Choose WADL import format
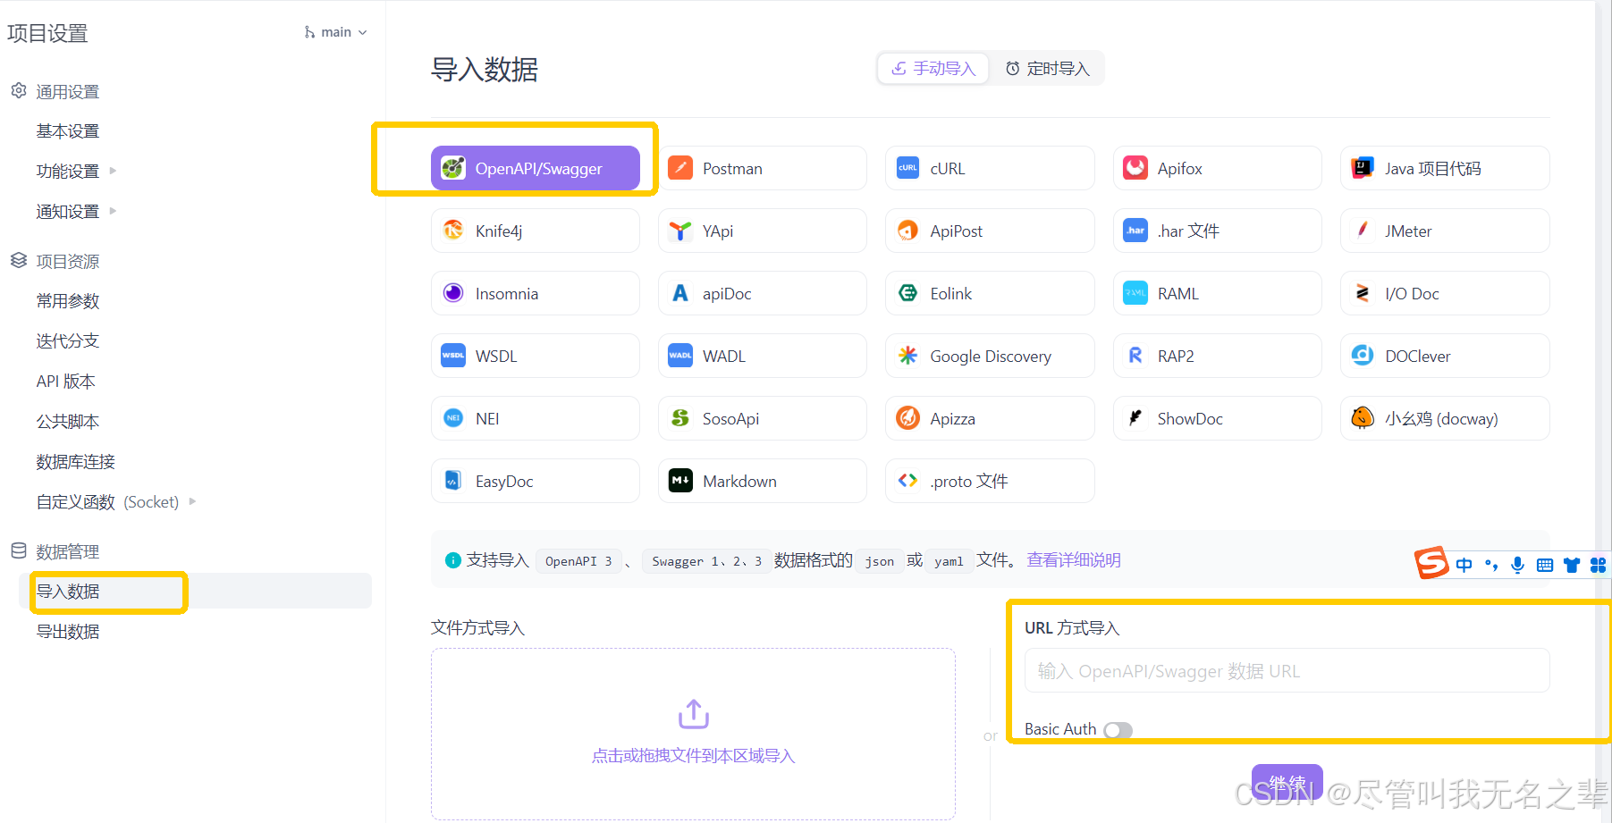The width and height of the screenshot is (1612, 823). 762,356
